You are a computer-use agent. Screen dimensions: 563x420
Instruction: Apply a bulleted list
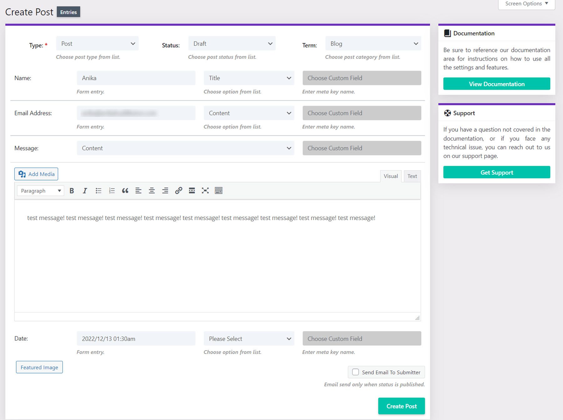tap(98, 190)
